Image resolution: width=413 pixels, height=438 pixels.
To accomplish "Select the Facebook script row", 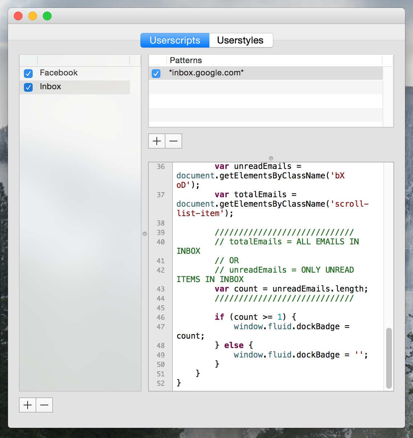I will coord(75,73).
